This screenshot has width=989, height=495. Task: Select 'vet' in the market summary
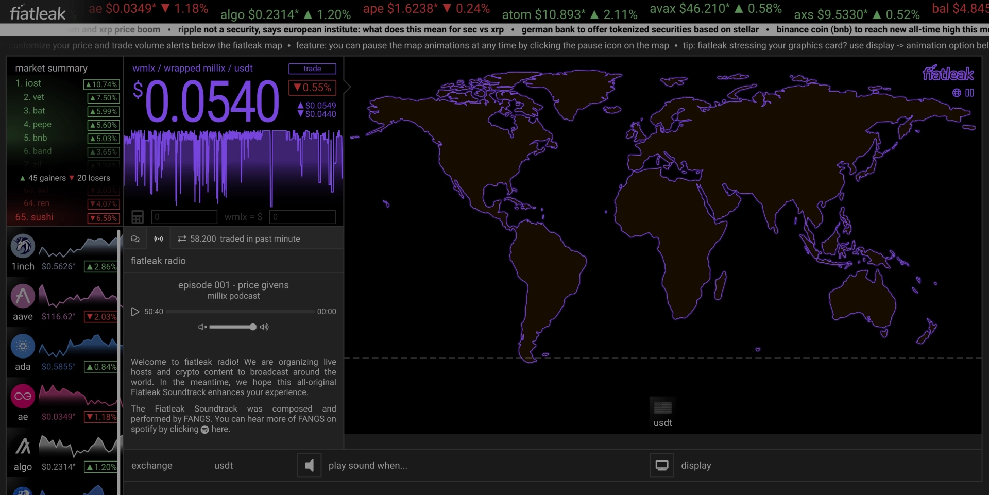click(x=39, y=97)
